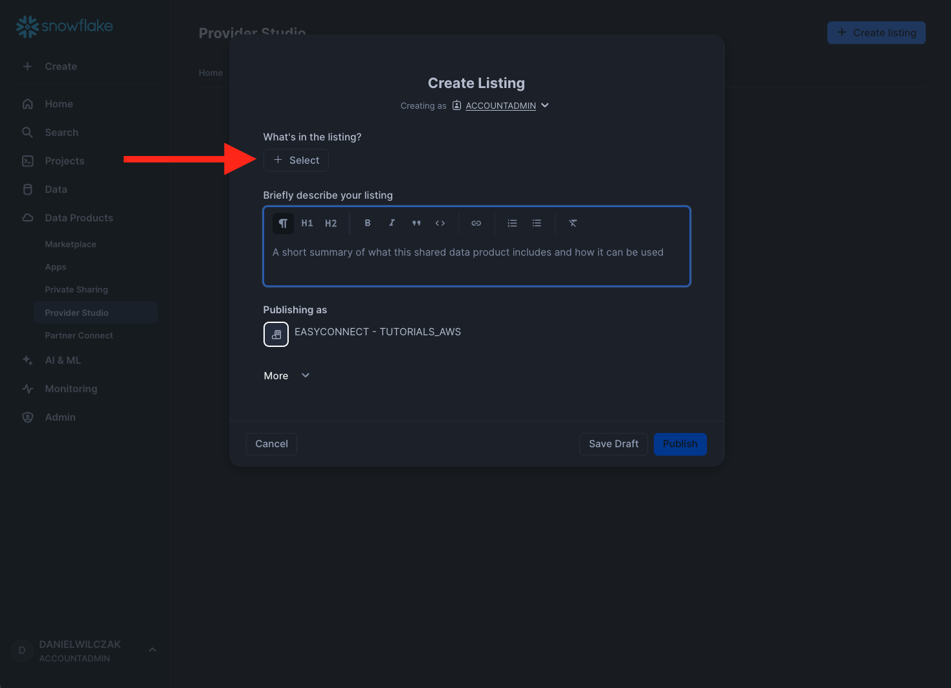Start a numbered list
The image size is (951, 688).
coord(512,223)
